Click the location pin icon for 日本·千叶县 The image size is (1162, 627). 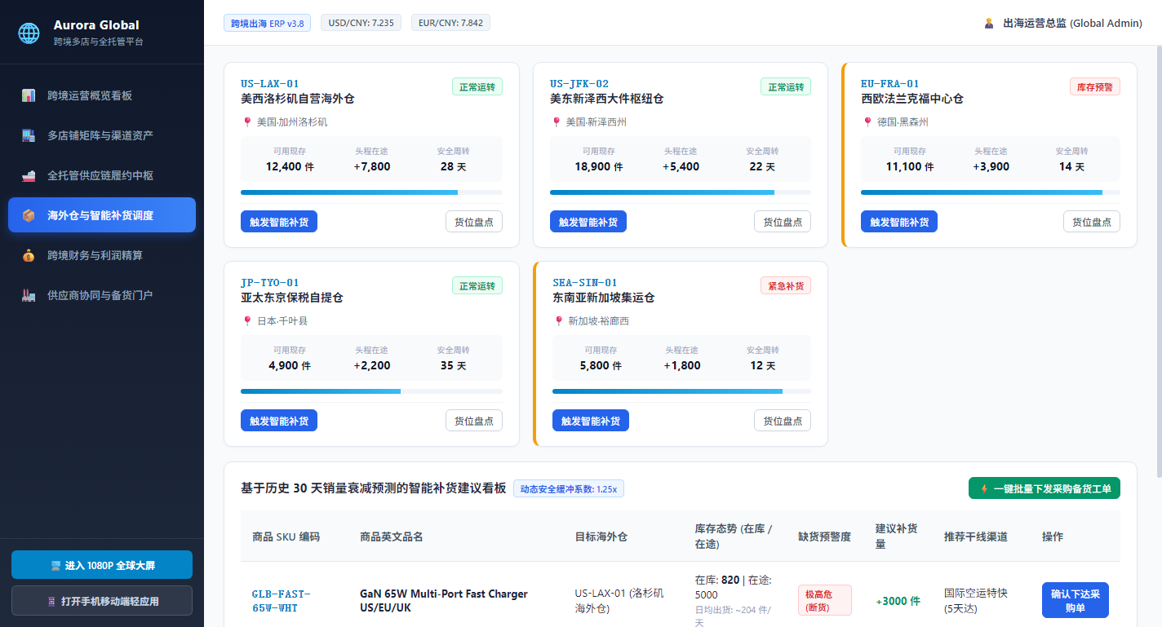tap(246, 321)
